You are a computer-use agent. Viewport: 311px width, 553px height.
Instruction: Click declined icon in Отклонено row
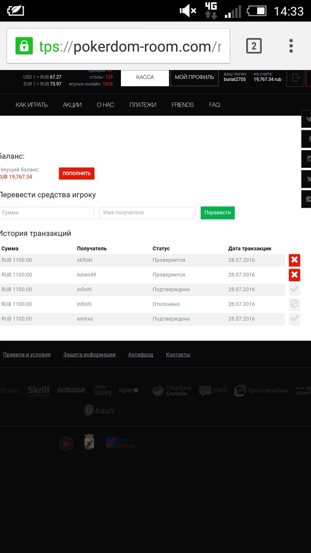pos(295,304)
